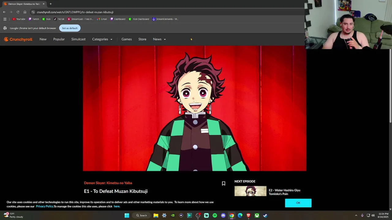Open Demon Slayer: Kimetsu no Yaiba series link

(108, 183)
